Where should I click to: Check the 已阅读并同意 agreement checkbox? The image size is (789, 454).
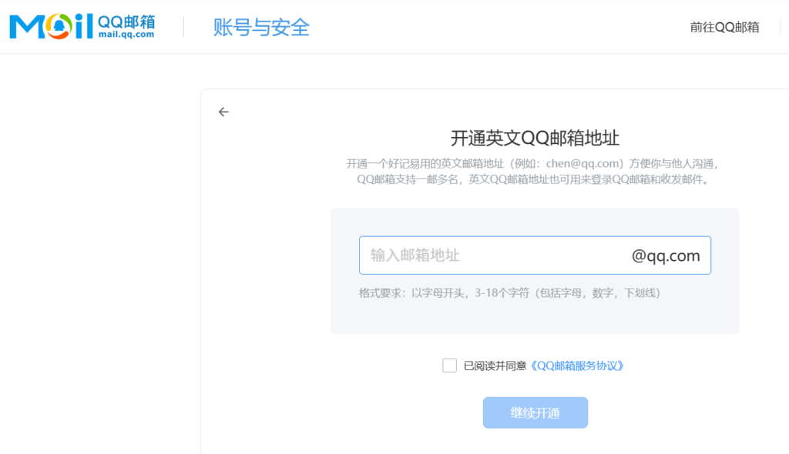[449, 366]
